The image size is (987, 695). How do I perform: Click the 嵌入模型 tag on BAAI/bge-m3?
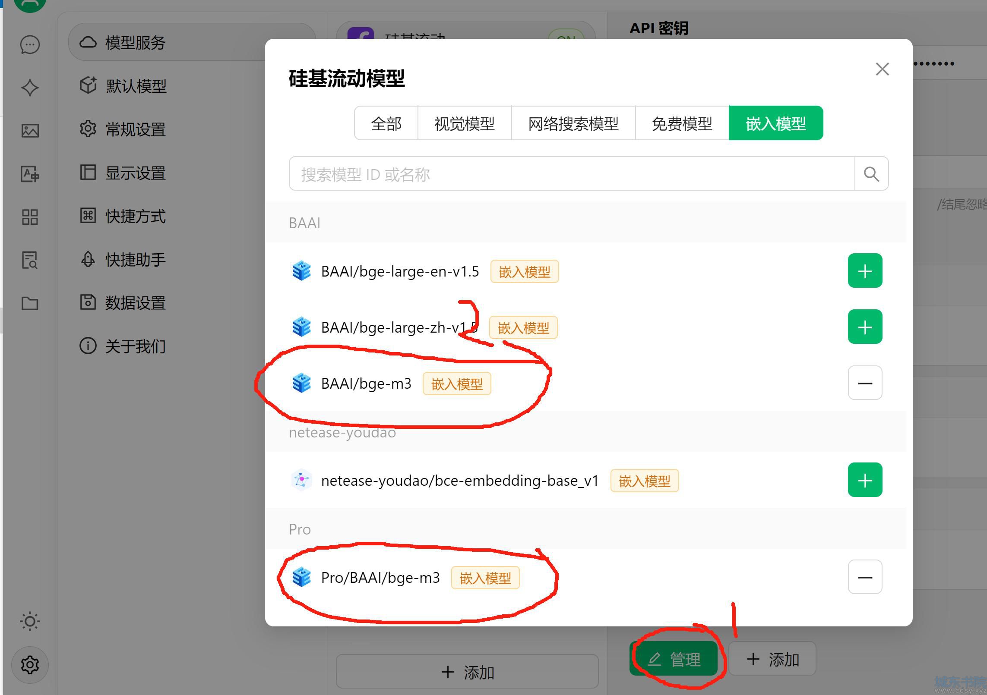tap(457, 384)
